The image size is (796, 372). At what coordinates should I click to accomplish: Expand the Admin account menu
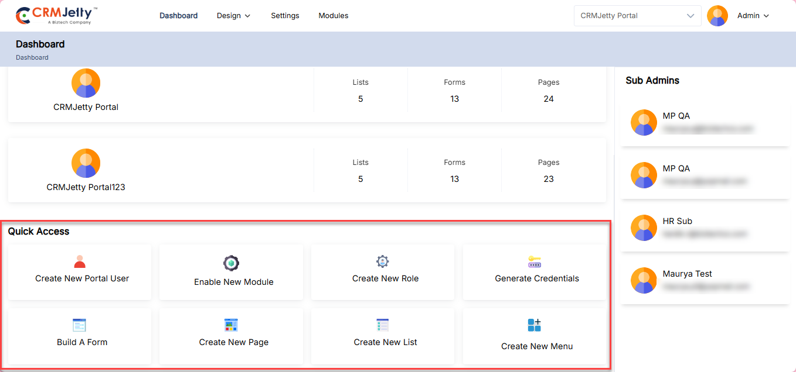[753, 16]
